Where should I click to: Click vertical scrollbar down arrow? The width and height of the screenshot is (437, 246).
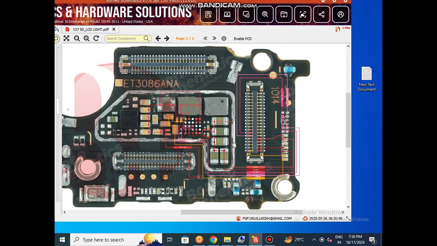pos(348,207)
